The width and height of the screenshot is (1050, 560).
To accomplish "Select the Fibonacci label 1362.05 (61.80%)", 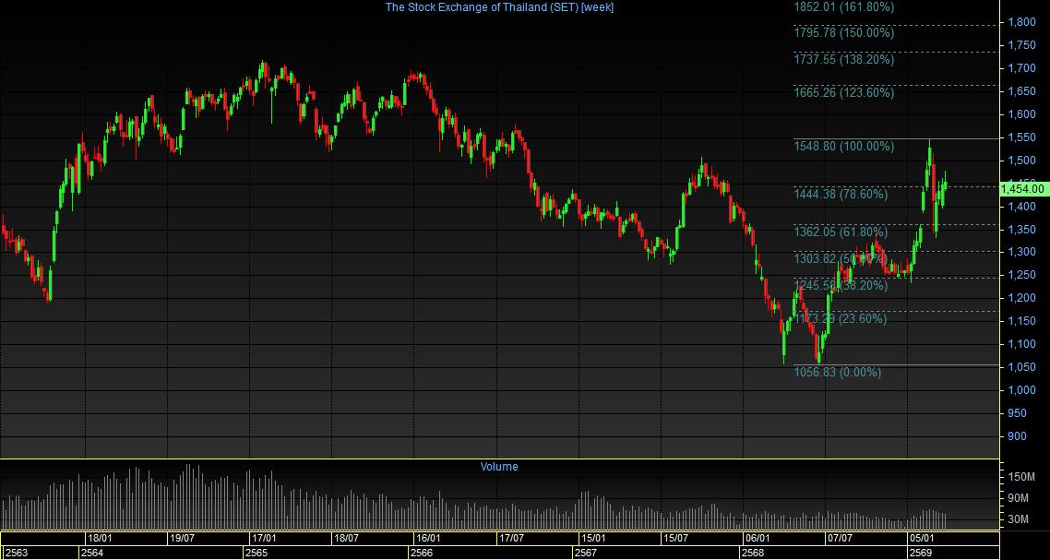I will point(841,232).
